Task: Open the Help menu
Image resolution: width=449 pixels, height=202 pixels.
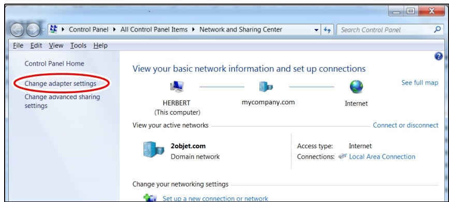Action: [100, 45]
